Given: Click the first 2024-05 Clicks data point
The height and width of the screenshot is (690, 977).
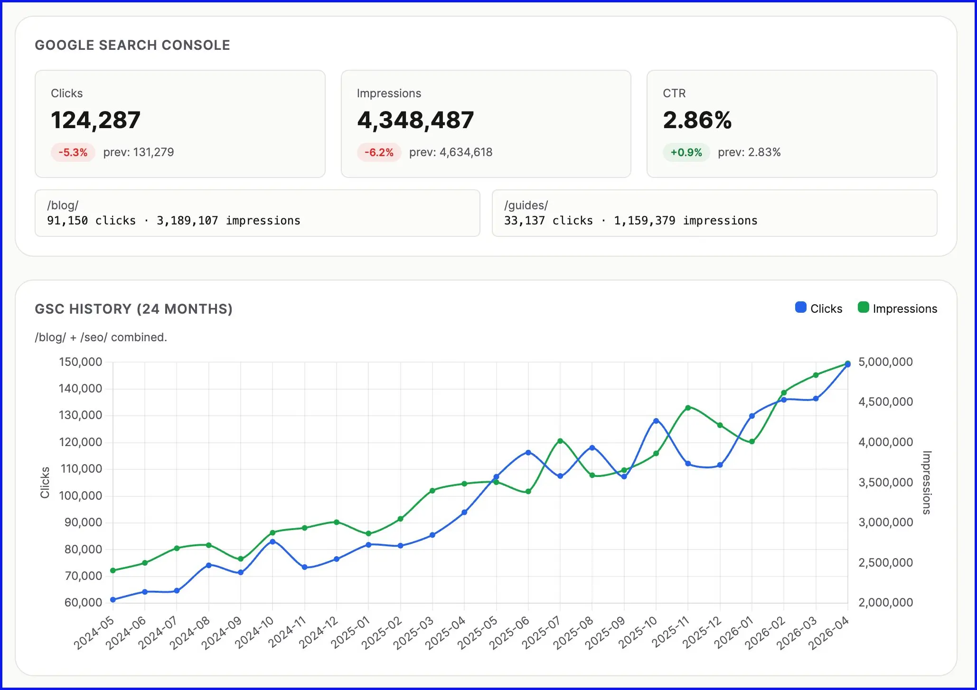Looking at the screenshot, I should click(x=113, y=600).
